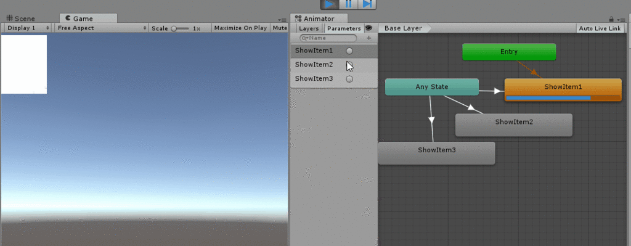Viewport: 631px width, 246px height.
Task: Toggle the parameters panel eye icon
Action: pyautogui.click(x=368, y=28)
